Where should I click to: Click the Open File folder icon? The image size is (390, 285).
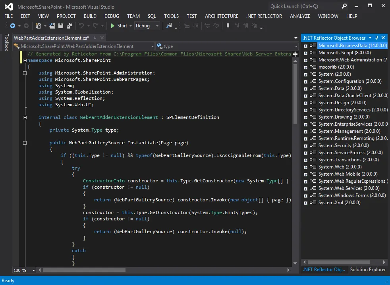[x=52, y=26]
